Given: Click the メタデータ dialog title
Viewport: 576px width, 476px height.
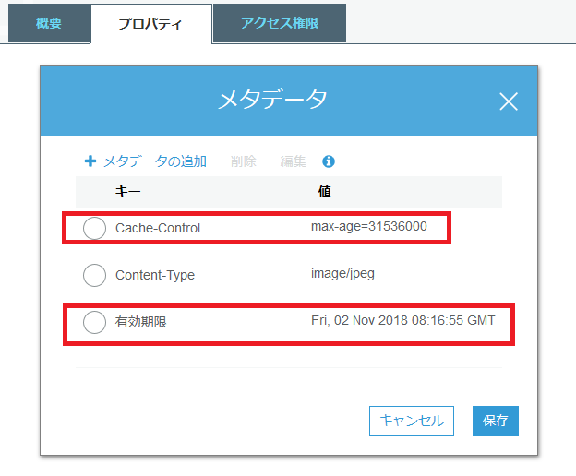Looking at the screenshot, I should (x=272, y=100).
